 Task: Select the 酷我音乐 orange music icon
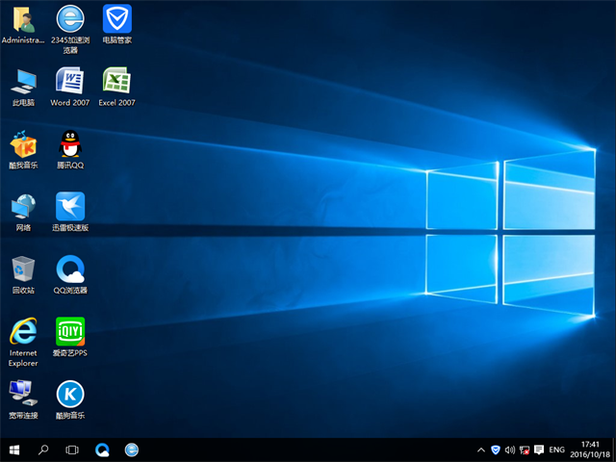(23, 143)
